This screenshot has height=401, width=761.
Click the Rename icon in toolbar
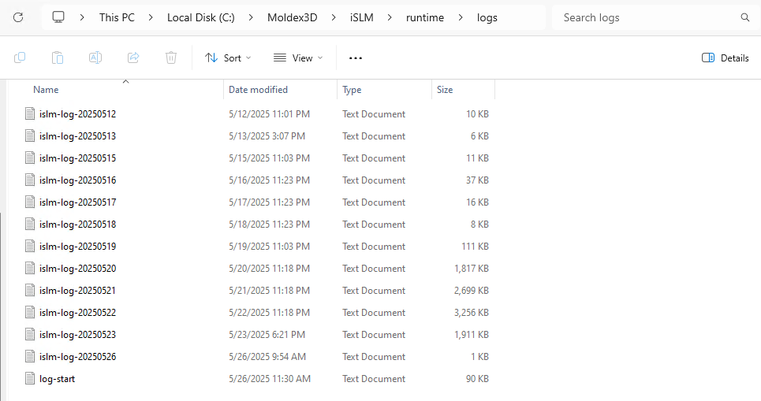tap(95, 58)
